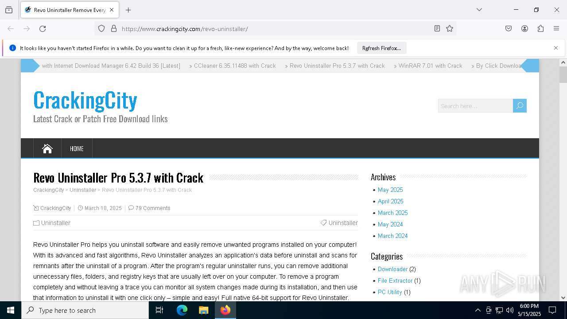Jump to 79 Comments link
This screenshot has width=567, height=319.
click(x=153, y=208)
